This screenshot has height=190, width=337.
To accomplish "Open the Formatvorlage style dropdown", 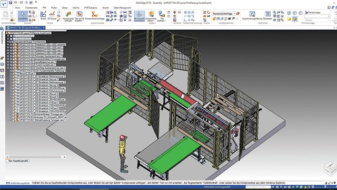I will tap(317, 16).
